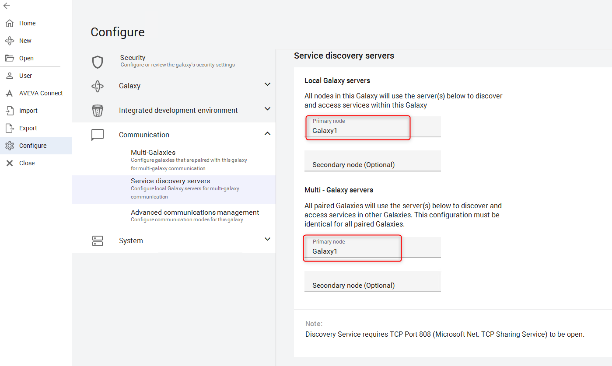Click Close in the sidebar
Viewport: 612px width, 366px height.
(x=27, y=163)
